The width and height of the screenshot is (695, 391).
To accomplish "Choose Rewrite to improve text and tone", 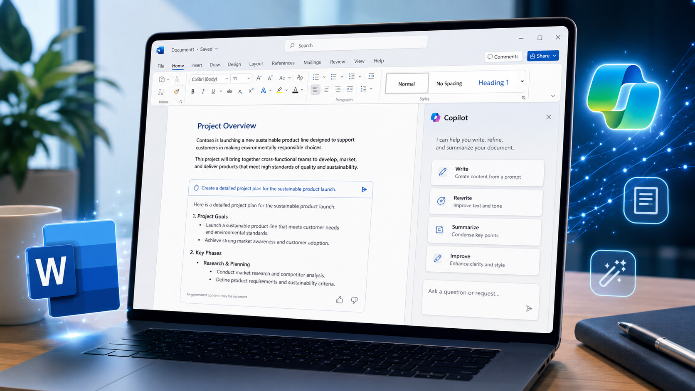I will pyautogui.click(x=486, y=202).
